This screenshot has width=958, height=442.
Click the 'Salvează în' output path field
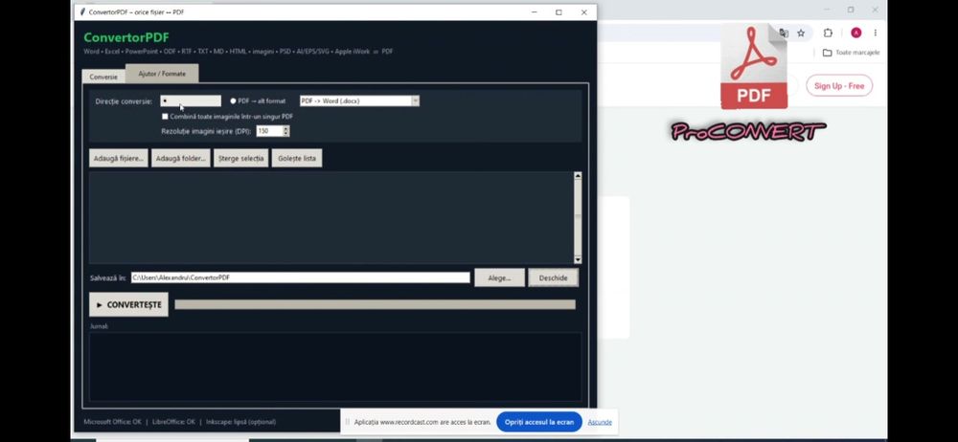pos(301,277)
